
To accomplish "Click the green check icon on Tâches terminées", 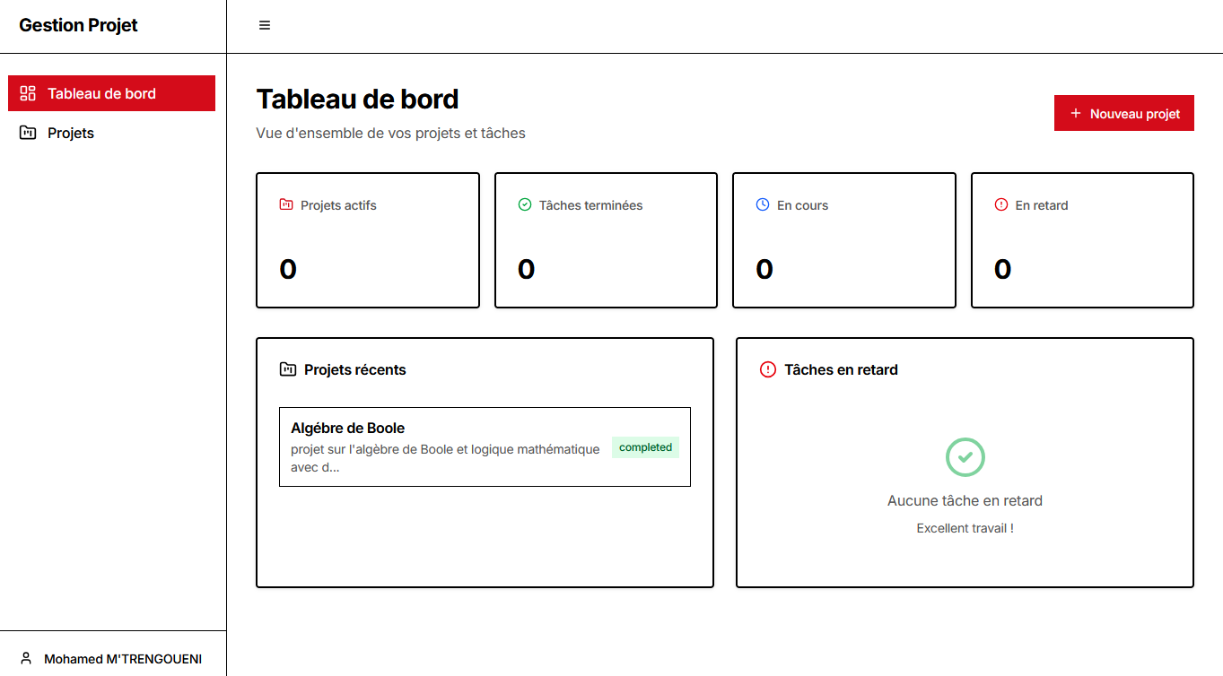I will coord(524,204).
